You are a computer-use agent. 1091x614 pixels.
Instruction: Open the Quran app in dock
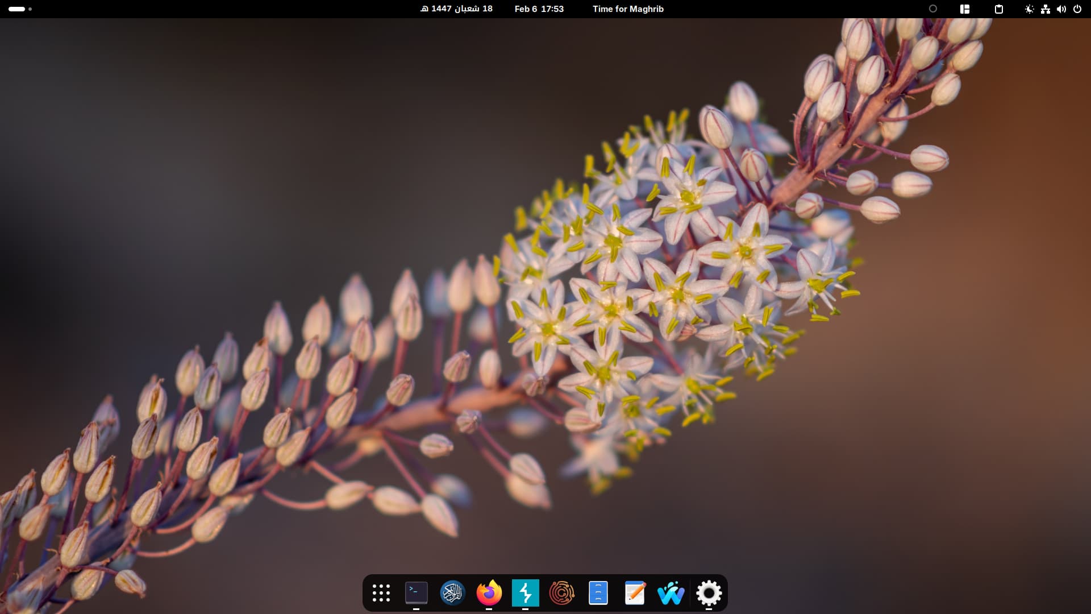pos(453,593)
